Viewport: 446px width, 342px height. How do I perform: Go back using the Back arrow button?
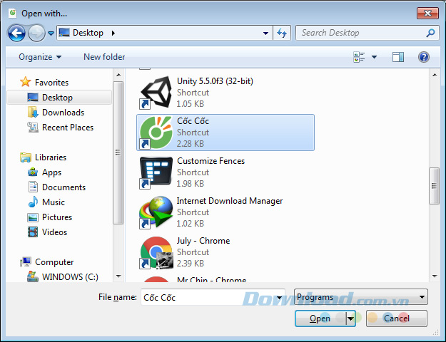coord(17,33)
